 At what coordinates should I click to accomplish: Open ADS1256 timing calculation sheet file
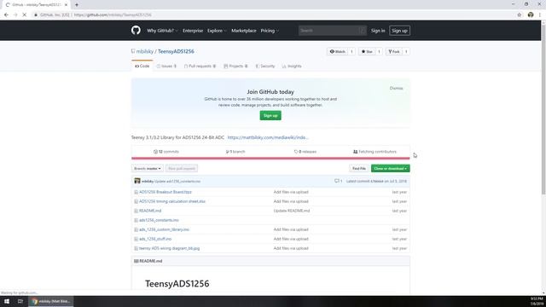172,201
